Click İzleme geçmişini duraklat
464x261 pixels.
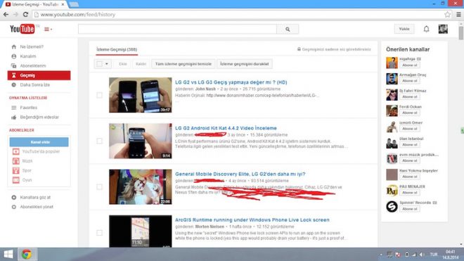245,64
